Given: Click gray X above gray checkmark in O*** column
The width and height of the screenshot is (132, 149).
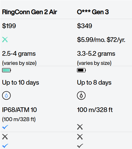Looking at the screenshot, I should pos(80,137).
